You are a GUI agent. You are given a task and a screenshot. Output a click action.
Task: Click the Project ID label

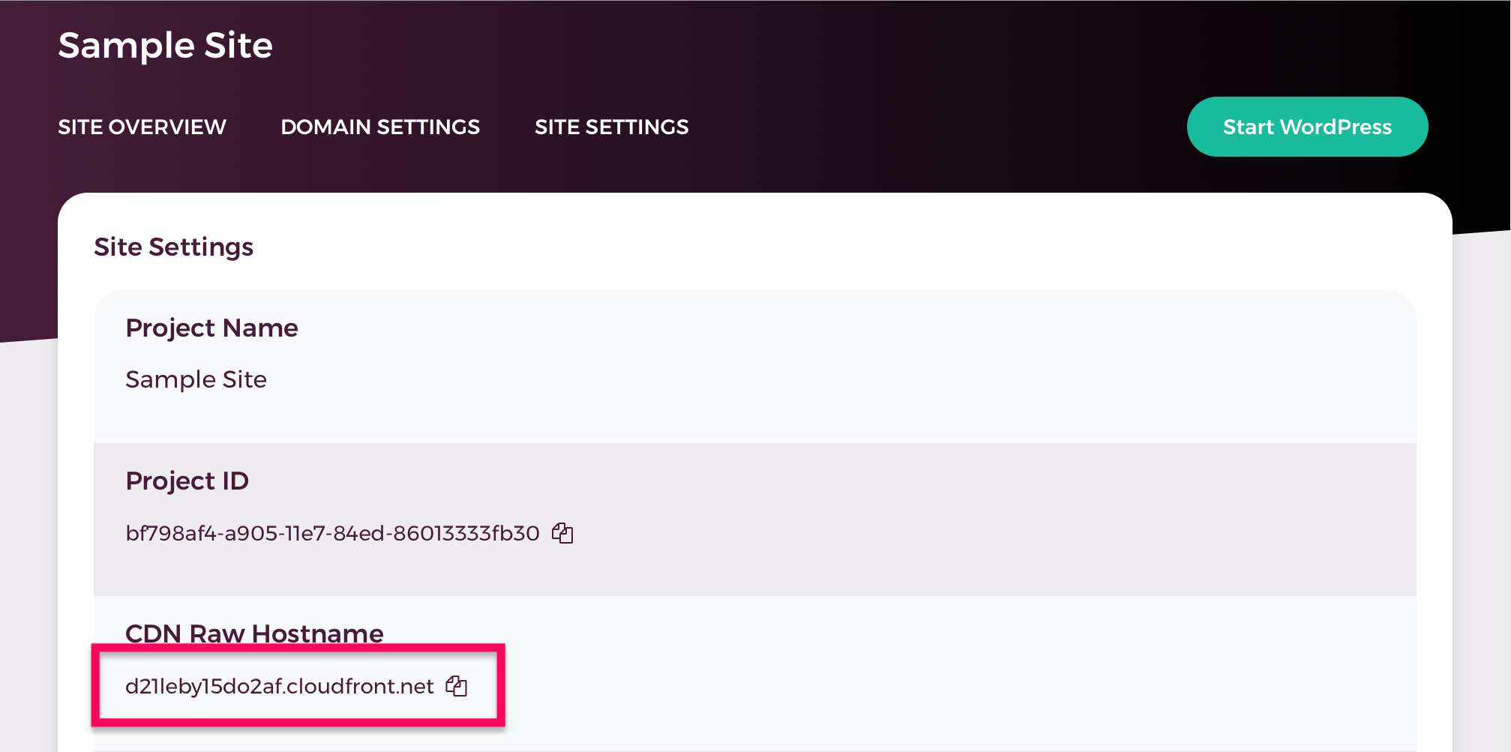coord(187,481)
